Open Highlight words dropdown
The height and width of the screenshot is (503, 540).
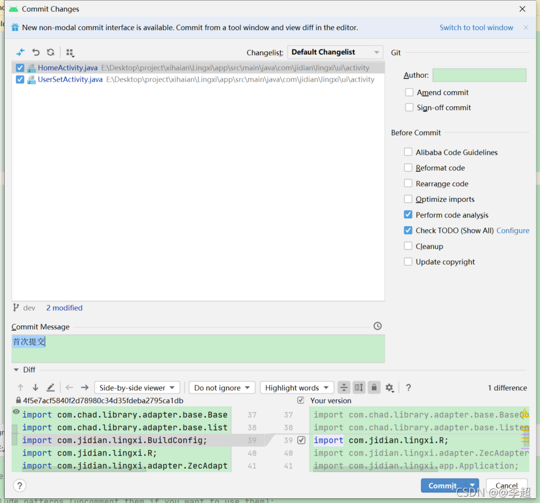tap(297, 388)
